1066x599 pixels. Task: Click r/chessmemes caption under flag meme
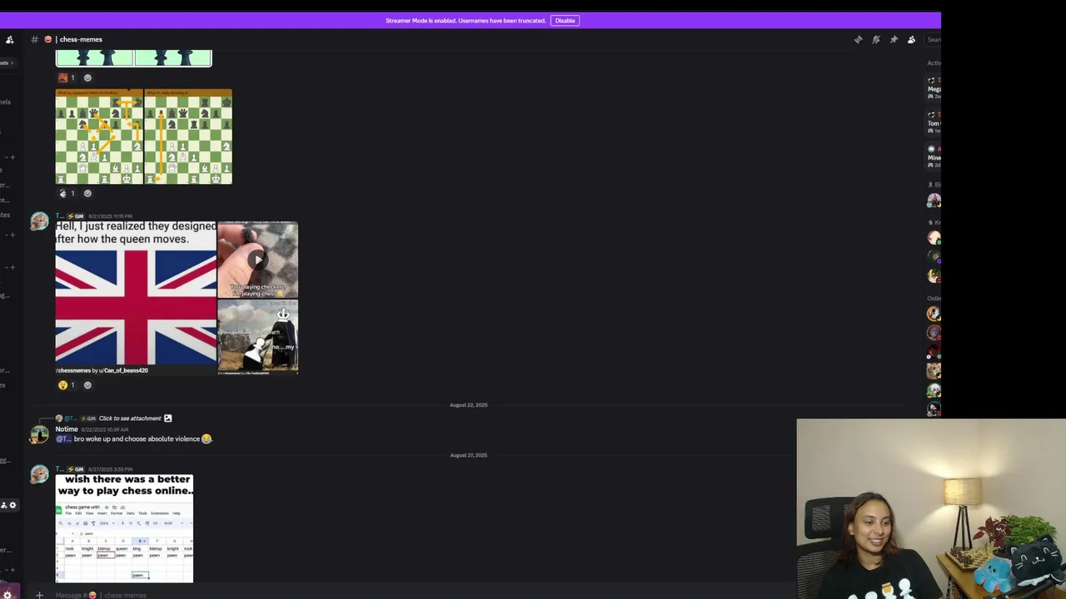(x=102, y=370)
